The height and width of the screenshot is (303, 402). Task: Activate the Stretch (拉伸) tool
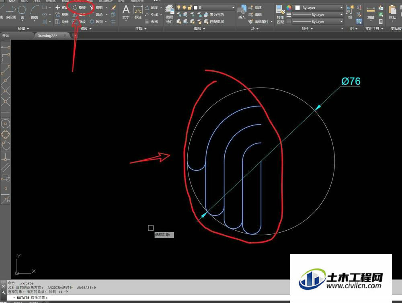click(62, 22)
